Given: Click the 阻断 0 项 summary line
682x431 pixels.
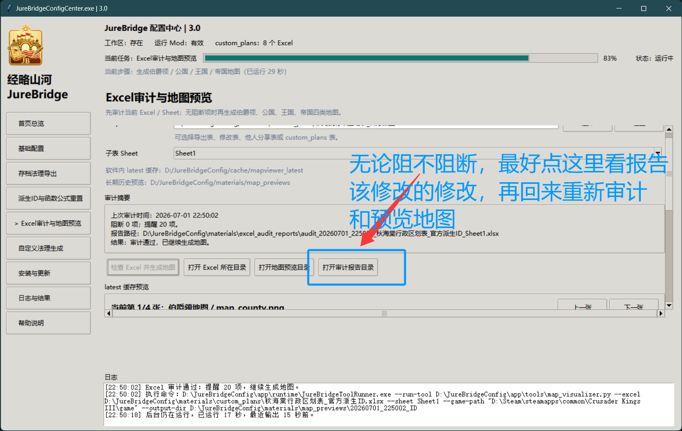Looking at the screenshot, I should pyautogui.click(x=145, y=224).
